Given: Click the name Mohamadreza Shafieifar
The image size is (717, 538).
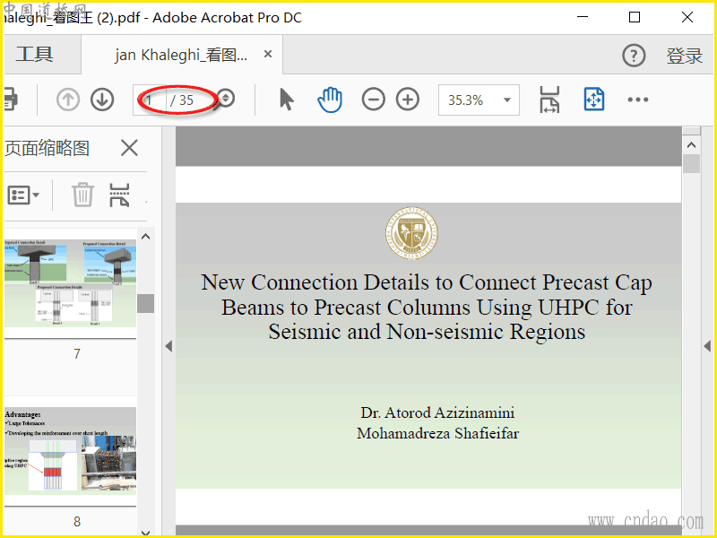Looking at the screenshot, I should pos(437,433).
